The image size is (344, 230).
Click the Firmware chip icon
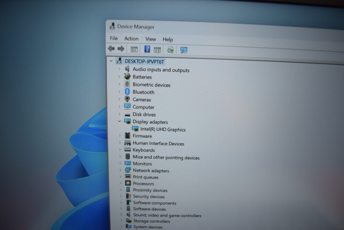(x=128, y=136)
